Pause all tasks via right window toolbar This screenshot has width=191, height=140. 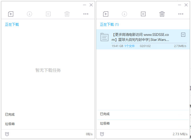pos(143,14)
